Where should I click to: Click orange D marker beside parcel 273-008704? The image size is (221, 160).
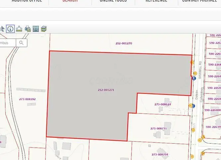click(192, 157)
